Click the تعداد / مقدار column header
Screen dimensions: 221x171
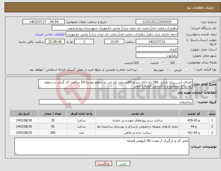tap(53, 114)
